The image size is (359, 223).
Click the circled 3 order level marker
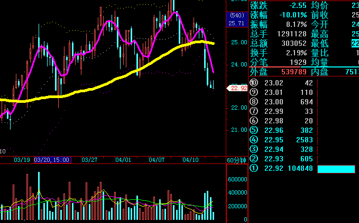(254, 149)
